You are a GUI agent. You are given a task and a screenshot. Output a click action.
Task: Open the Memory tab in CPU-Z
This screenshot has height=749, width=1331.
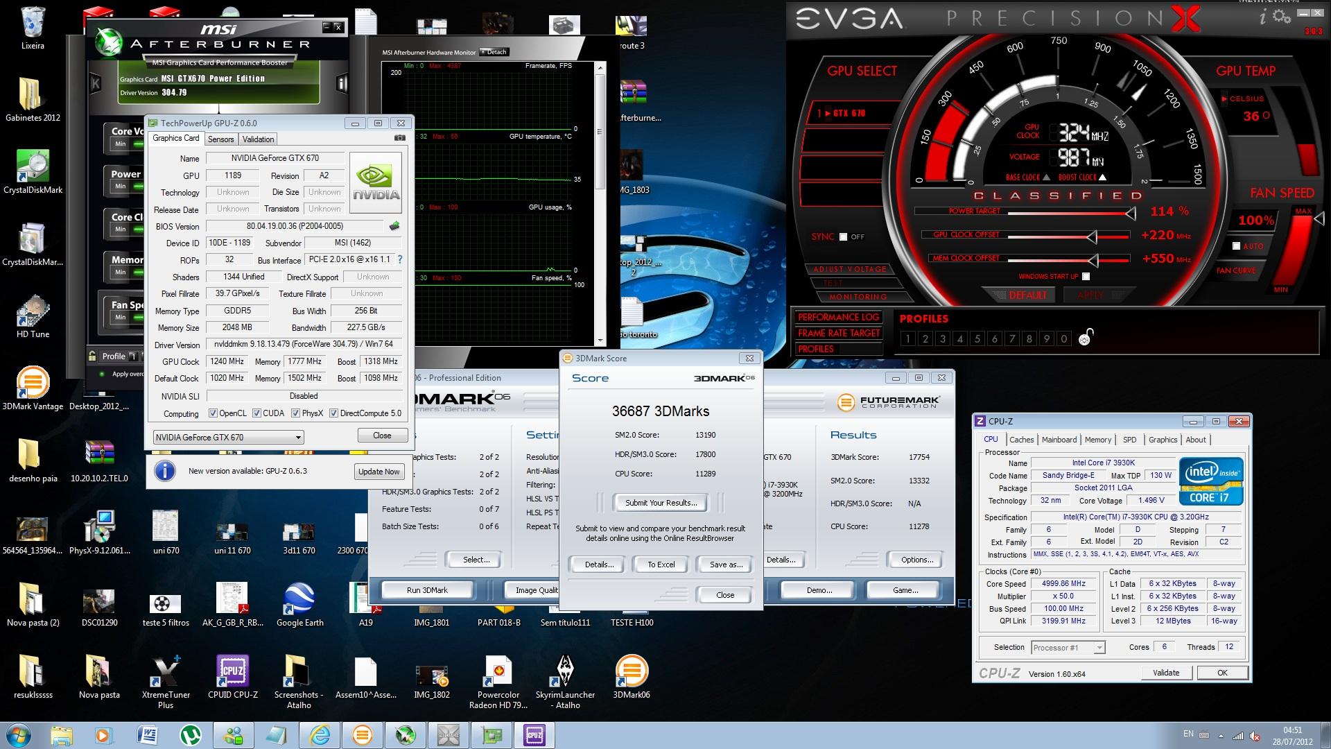(1097, 440)
